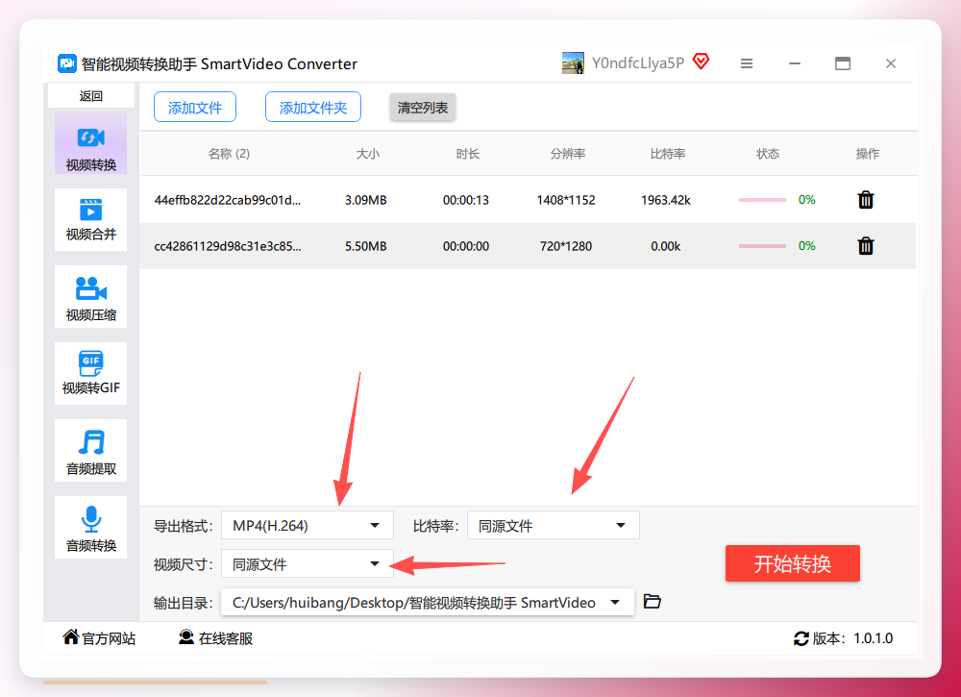
Task: Click the 0.00k bitrate cell
Action: click(x=666, y=246)
